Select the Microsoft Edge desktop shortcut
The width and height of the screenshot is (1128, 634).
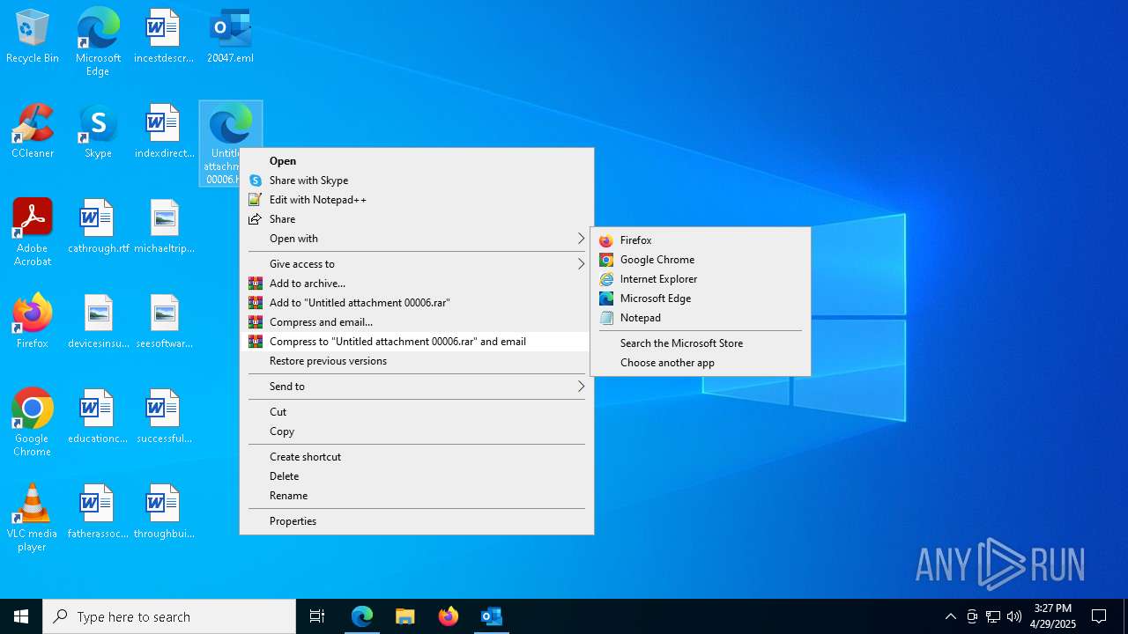coord(98,42)
